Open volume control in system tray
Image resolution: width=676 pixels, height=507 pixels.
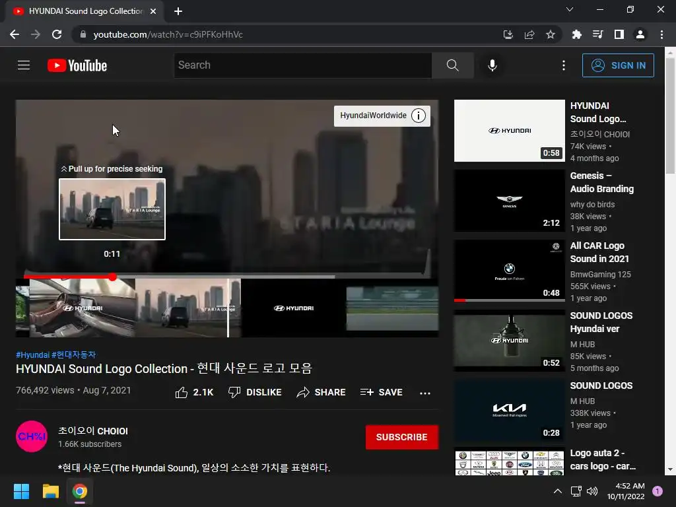point(592,491)
